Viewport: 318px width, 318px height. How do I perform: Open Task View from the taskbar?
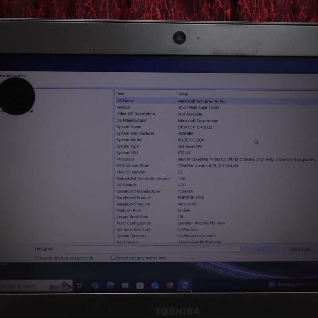[80, 285]
